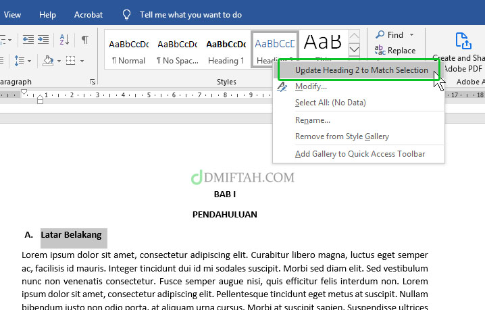This screenshot has height=310, width=485.
Task: Apply the Title style
Action: click(323, 47)
